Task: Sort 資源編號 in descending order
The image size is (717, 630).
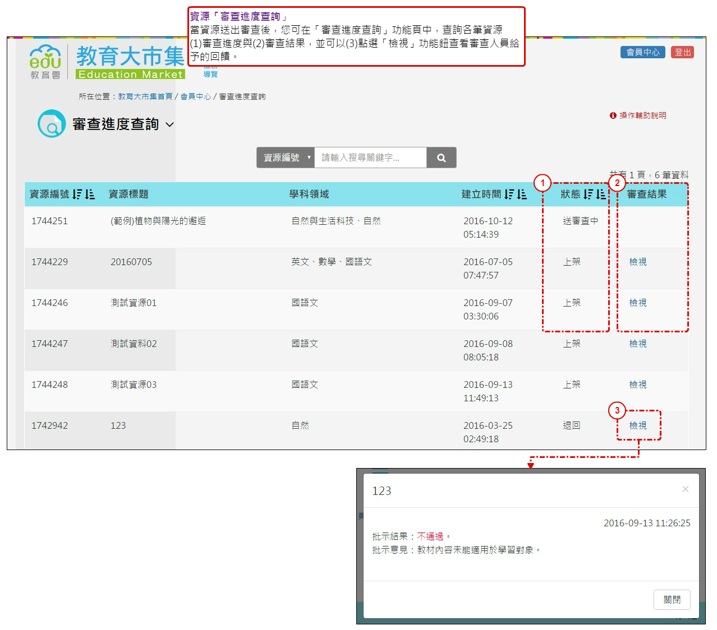Action: tap(77, 194)
